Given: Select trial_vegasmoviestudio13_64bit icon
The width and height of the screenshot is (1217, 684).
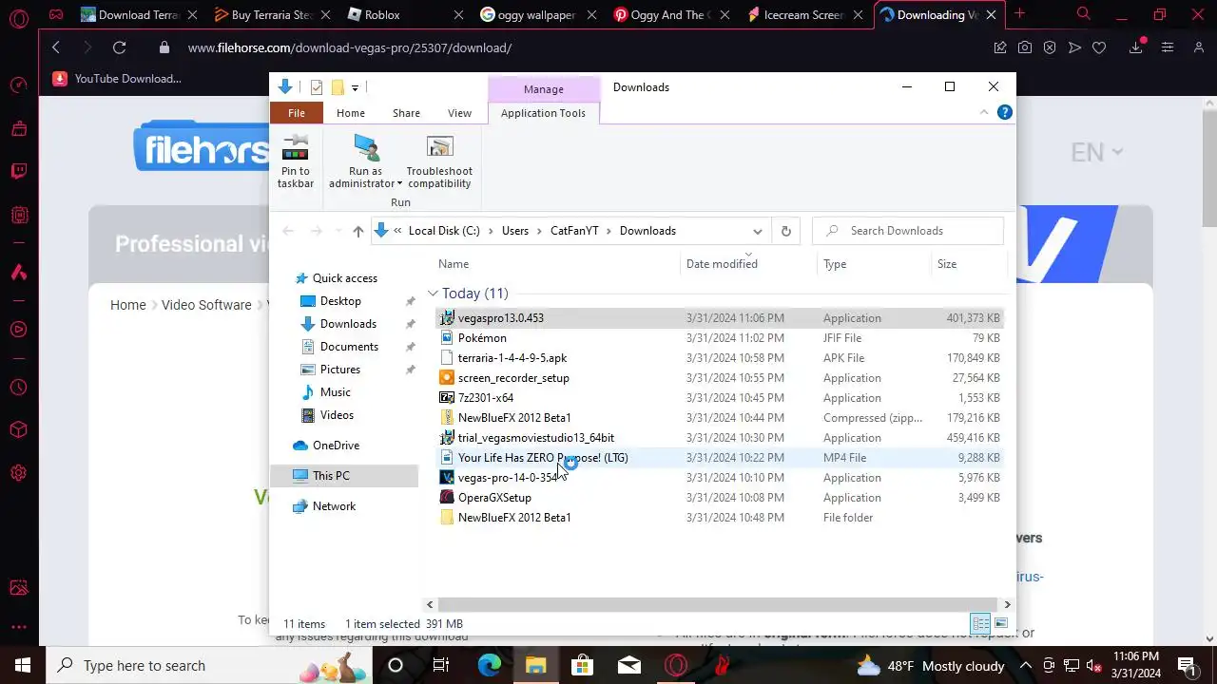Looking at the screenshot, I should pyautogui.click(x=447, y=438).
